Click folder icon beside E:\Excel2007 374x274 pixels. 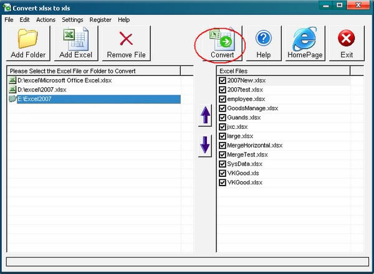(12, 99)
